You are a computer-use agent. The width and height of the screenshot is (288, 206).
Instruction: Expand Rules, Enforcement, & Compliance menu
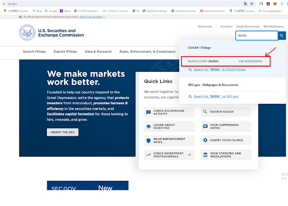pyautogui.click(x=148, y=52)
